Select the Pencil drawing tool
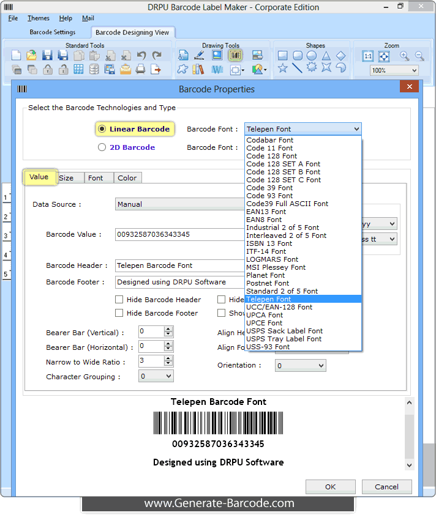This screenshot has width=436, height=515. pos(199,56)
